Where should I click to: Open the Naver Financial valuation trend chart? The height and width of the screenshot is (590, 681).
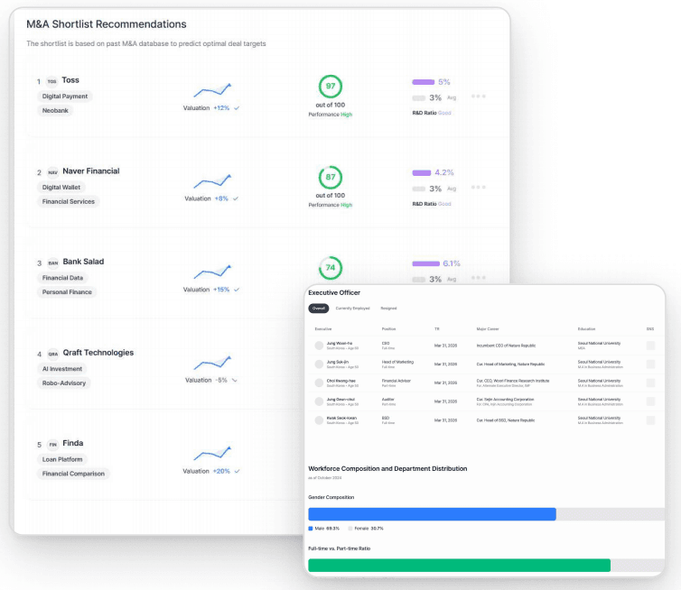tap(212, 181)
